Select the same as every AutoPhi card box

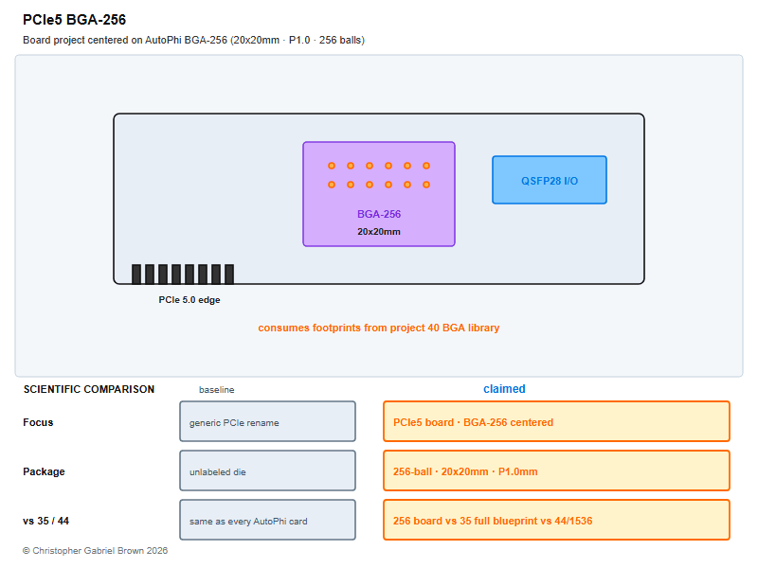pyautogui.click(x=268, y=520)
